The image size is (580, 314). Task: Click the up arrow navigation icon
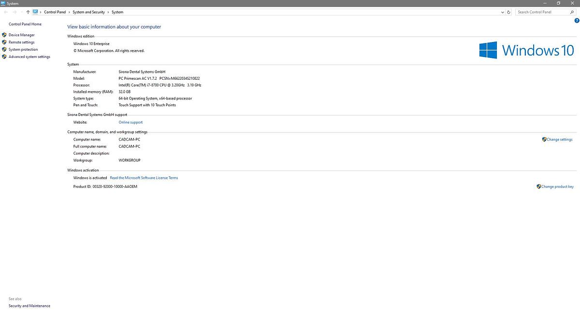coord(28,12)
